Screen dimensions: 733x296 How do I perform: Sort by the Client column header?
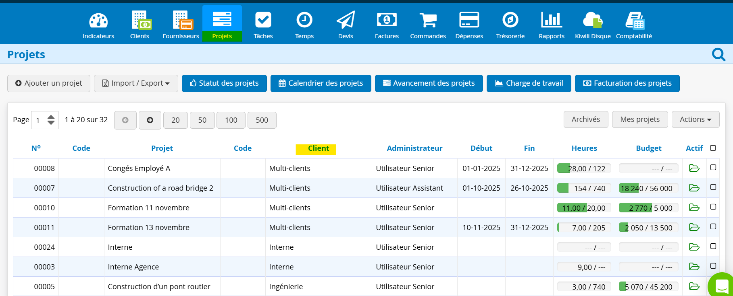pyautogui.click(x=319, y=148)
